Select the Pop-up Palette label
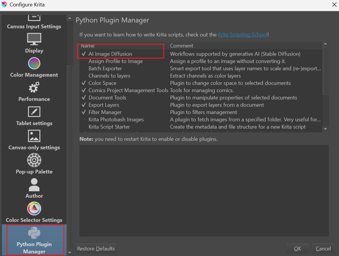The image size is (339, 256). coord(34,172)
